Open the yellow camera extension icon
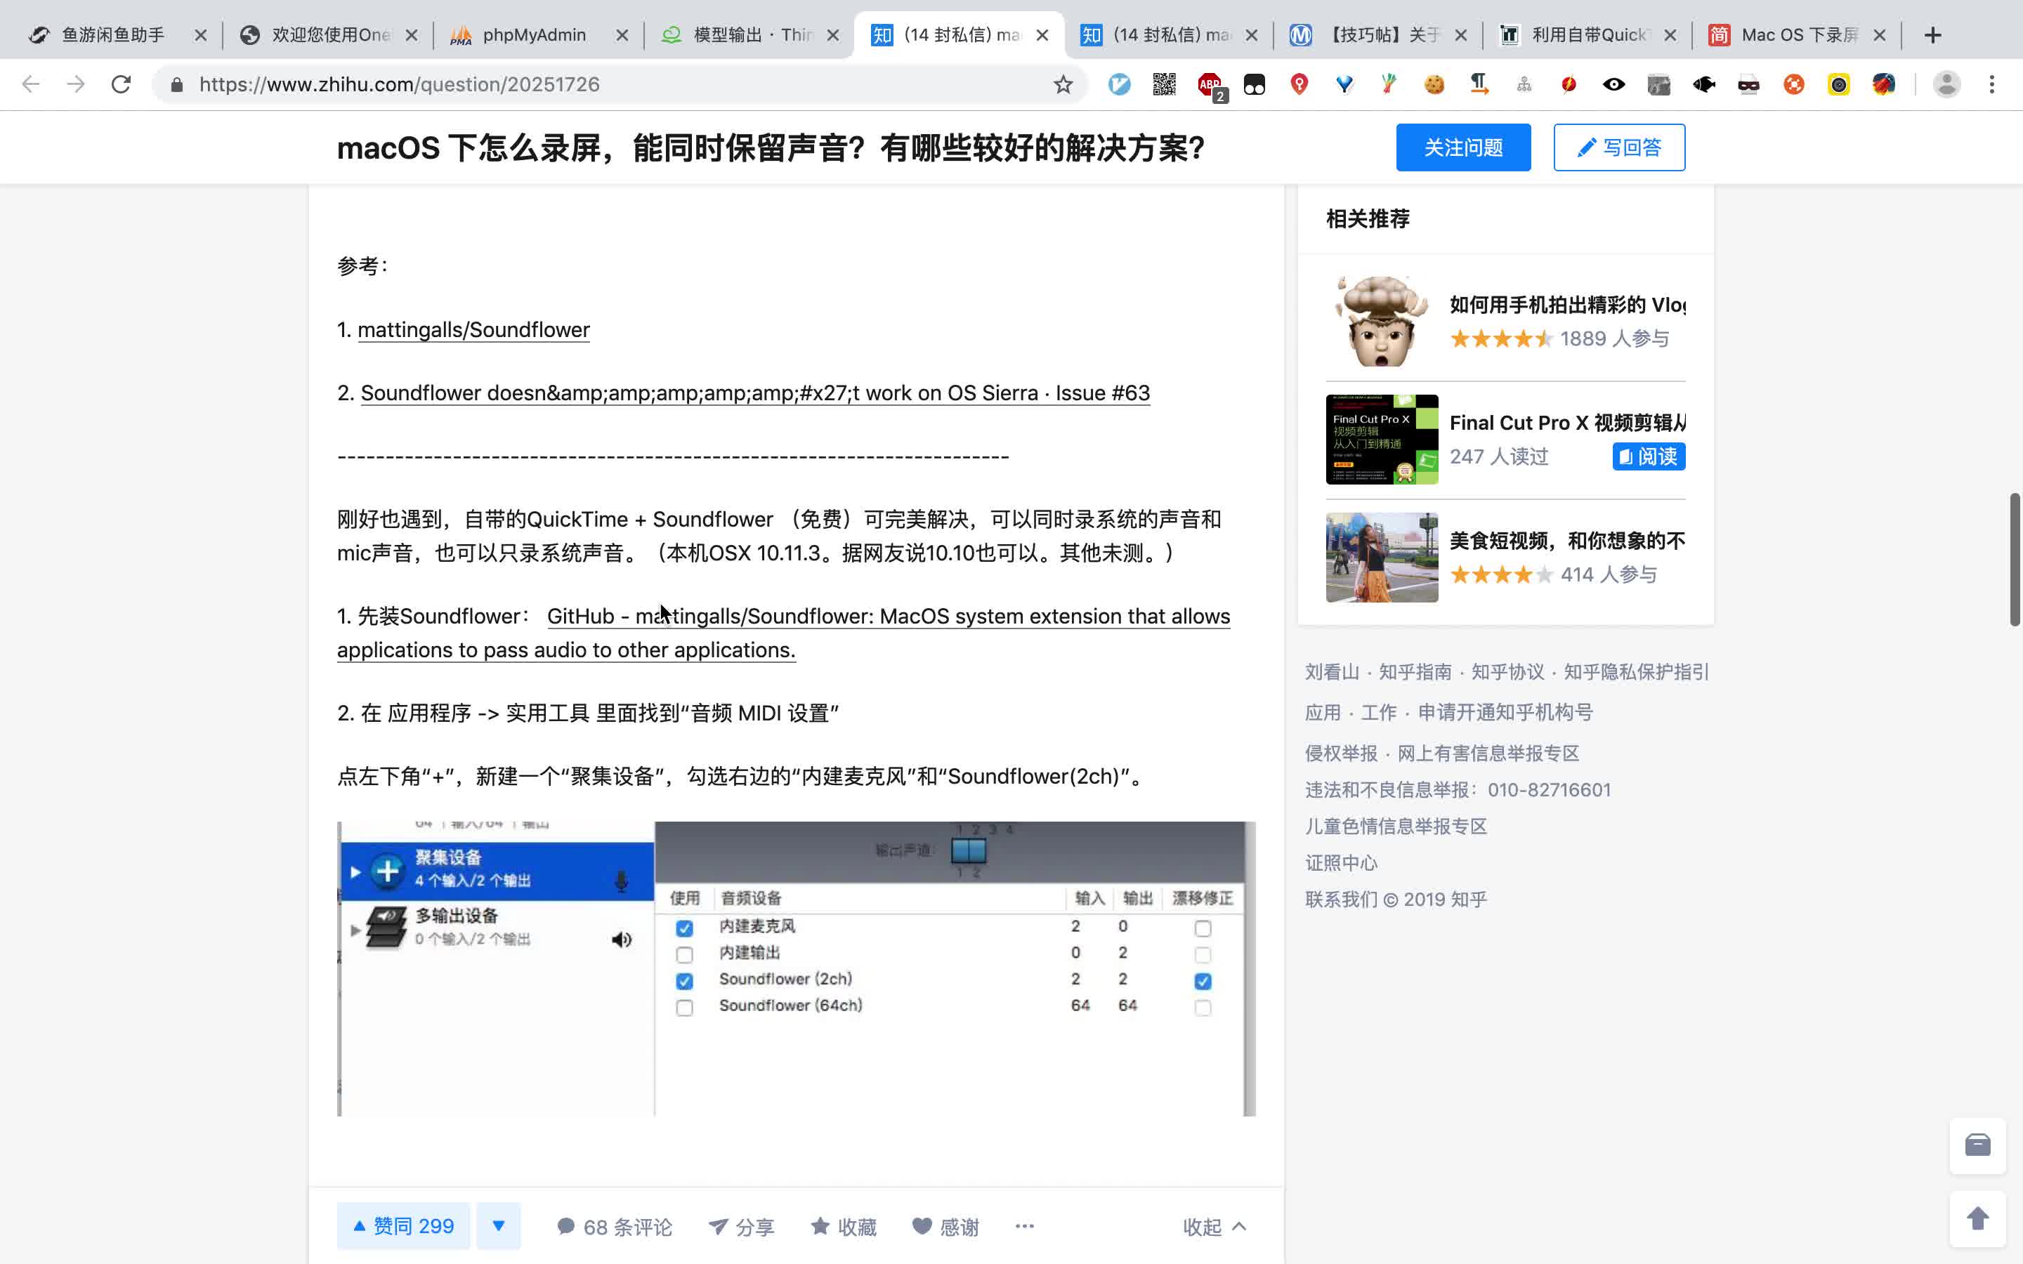This screenshot has width=2023, height=1264. (1838, 84)
